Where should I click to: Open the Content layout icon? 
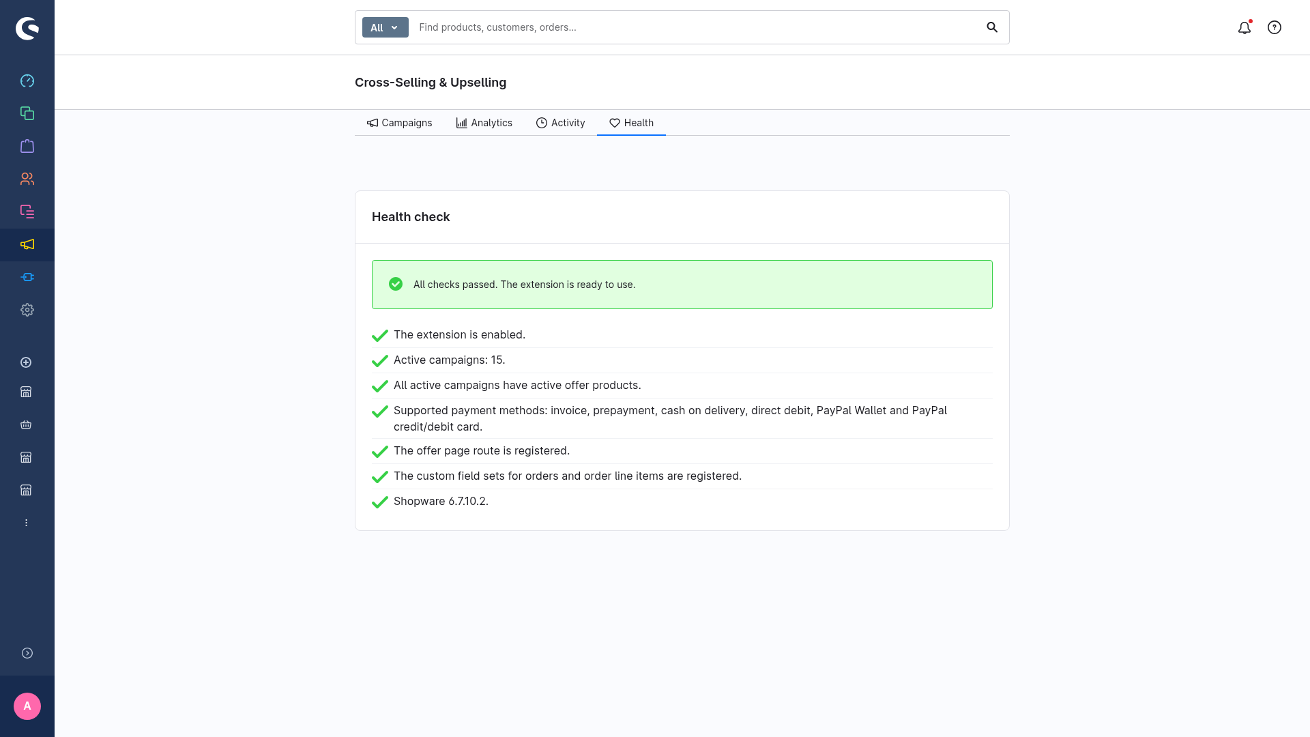click(x=27, y=212)
